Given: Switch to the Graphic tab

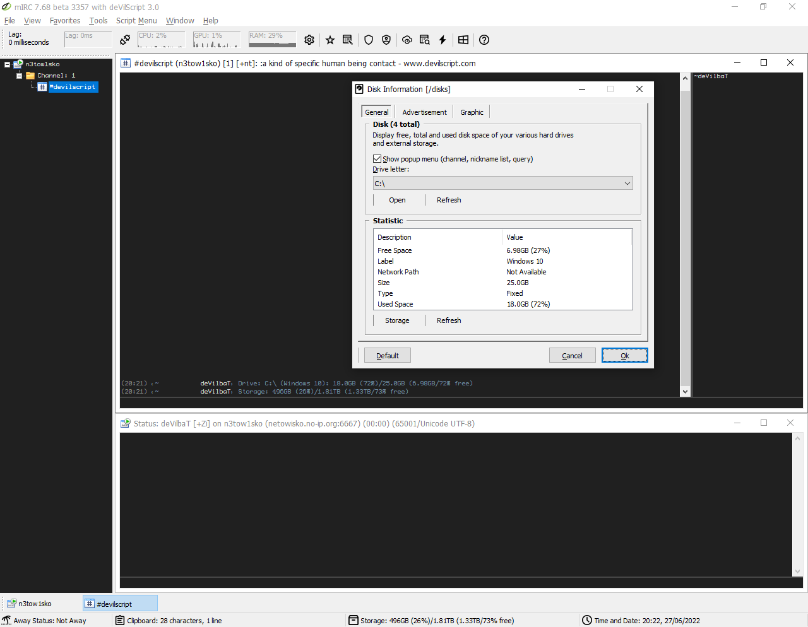Looking at the screenshot, I should point(472,112).
